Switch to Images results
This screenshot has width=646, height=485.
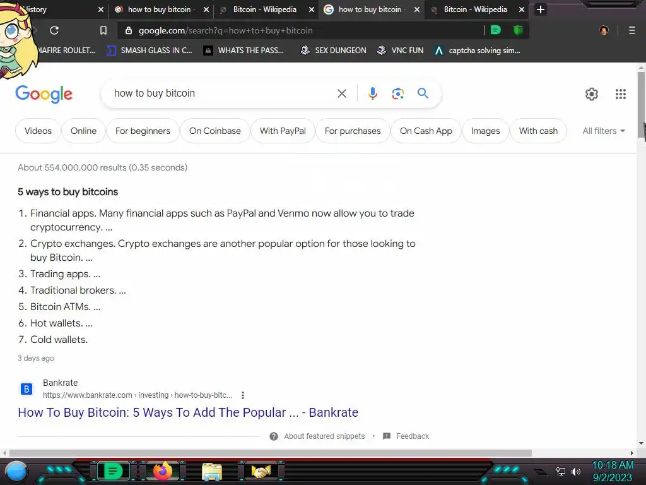[485, 131]
